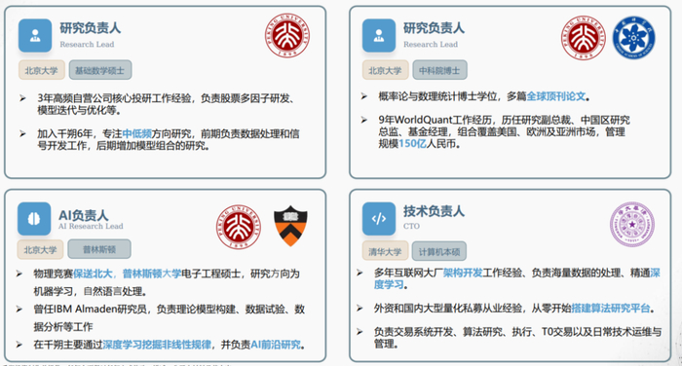Click the line starting 概率论与数理统计博士学位
The width and height of the screenshot is (682, 366).
pyautogui.click(x=484, y=96)
